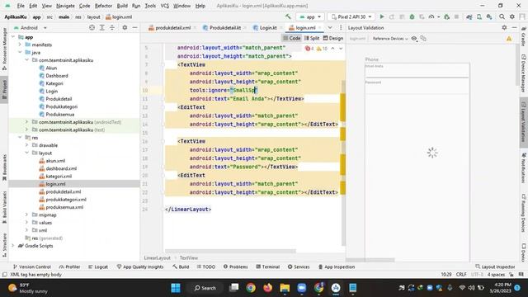Image resolution: width=528 pixels, height=297 pixels.
Task: Open the Refactor menu
Action: tap(103, 6)
